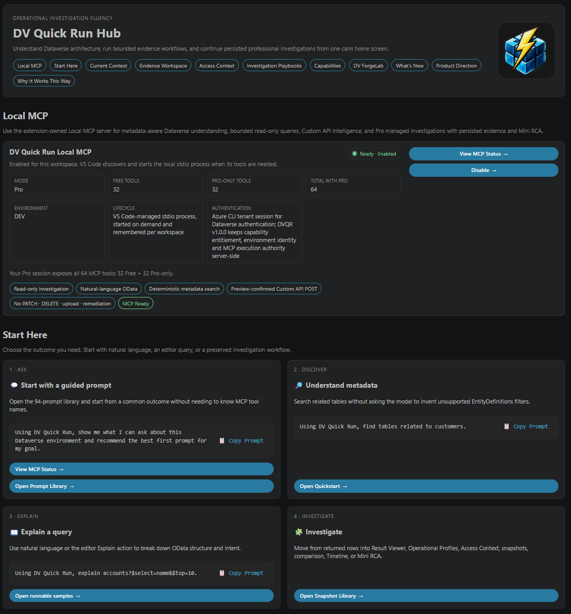The image size is (571, 614).
Task: Jump to the Local MCP section pill
Action: 30,66
